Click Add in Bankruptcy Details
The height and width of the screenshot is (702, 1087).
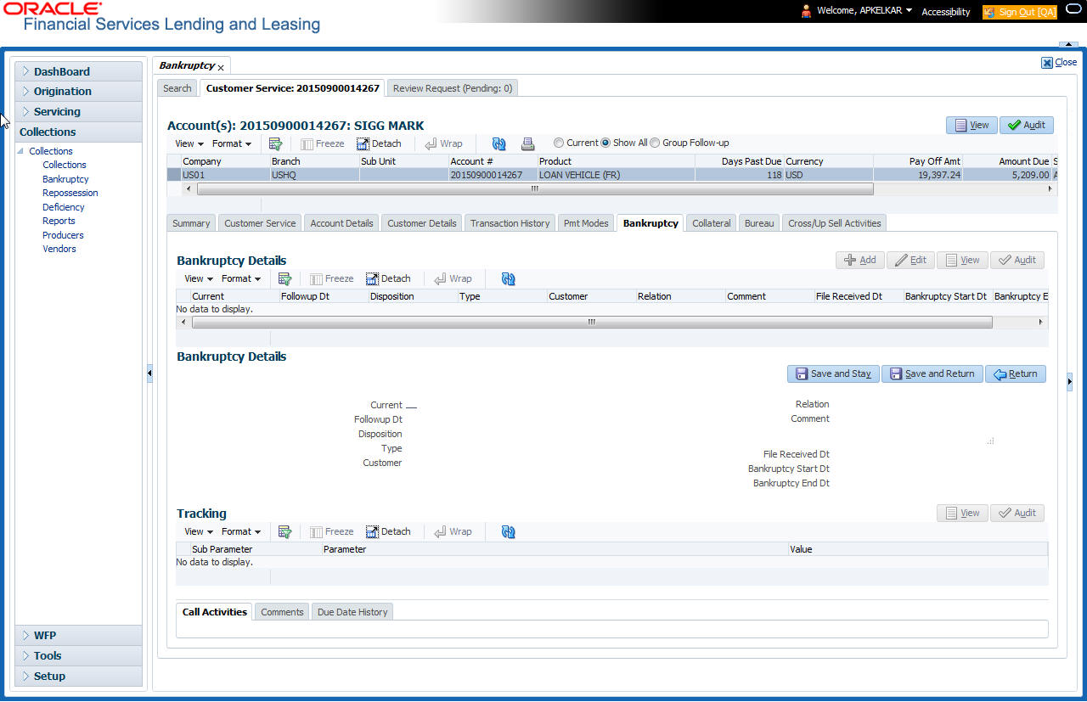tap(860, 260)
